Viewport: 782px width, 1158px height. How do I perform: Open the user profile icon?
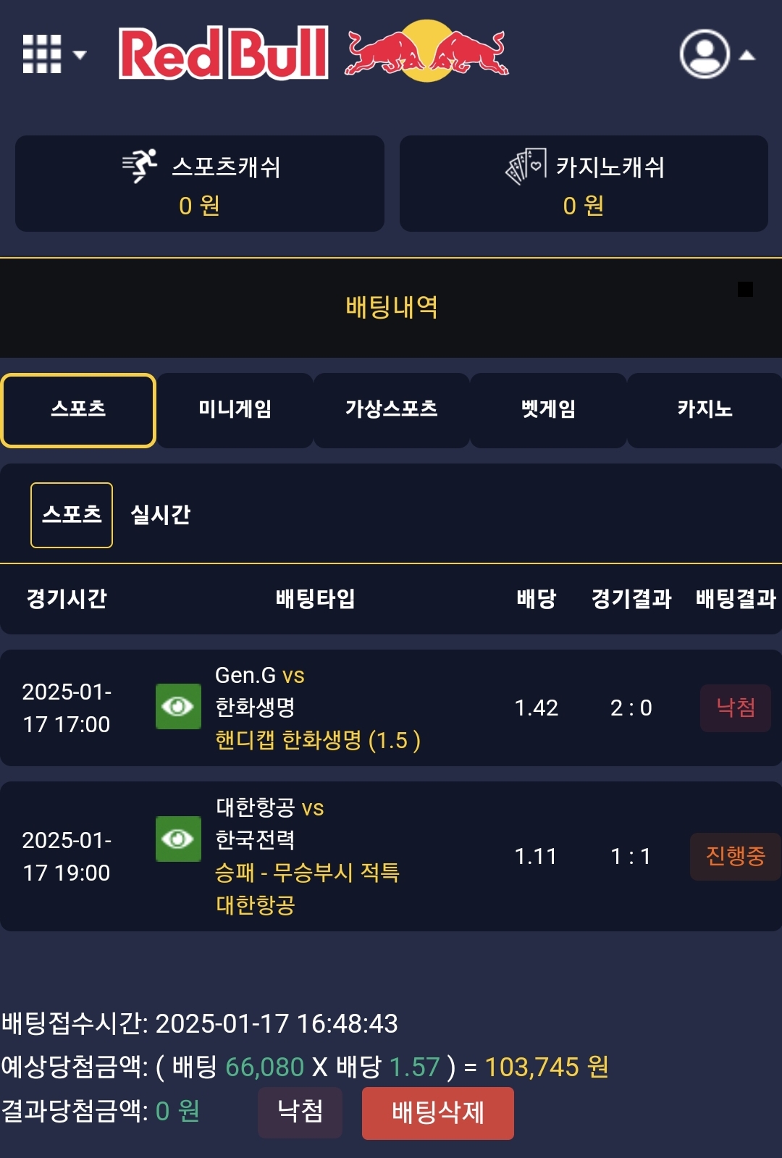click(704, 54)
